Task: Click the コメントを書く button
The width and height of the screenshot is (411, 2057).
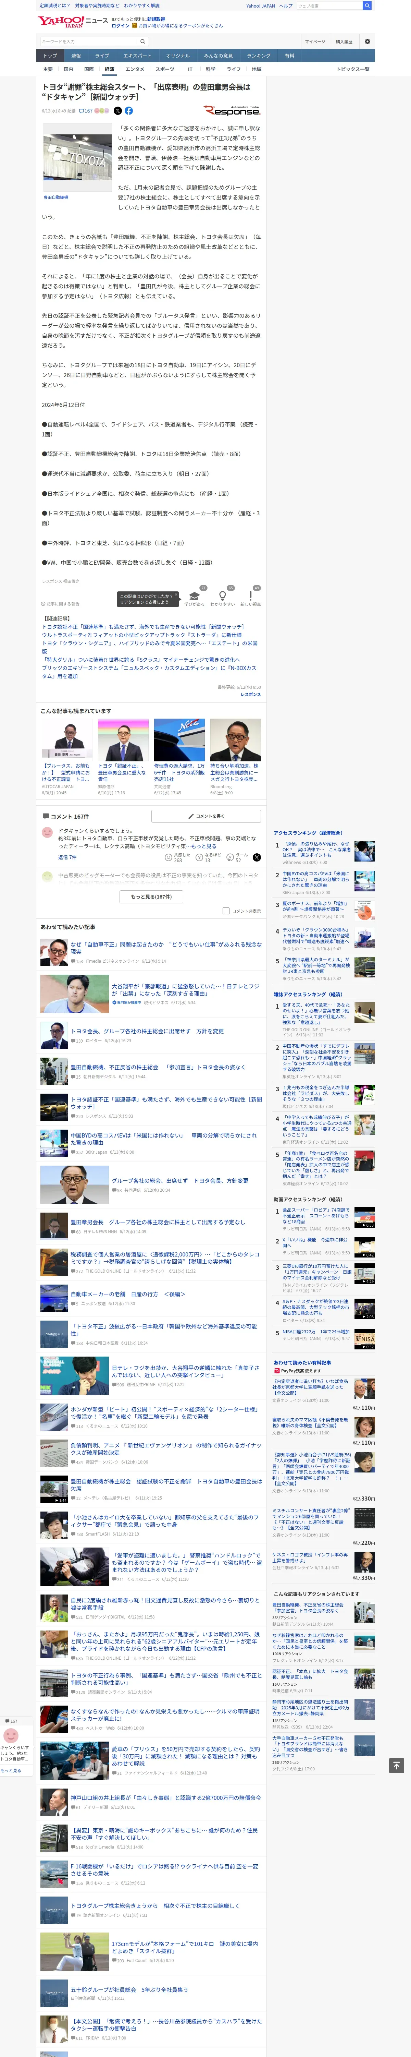Action: [206, 816]
